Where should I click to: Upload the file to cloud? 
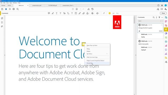(x=10, y=9)
